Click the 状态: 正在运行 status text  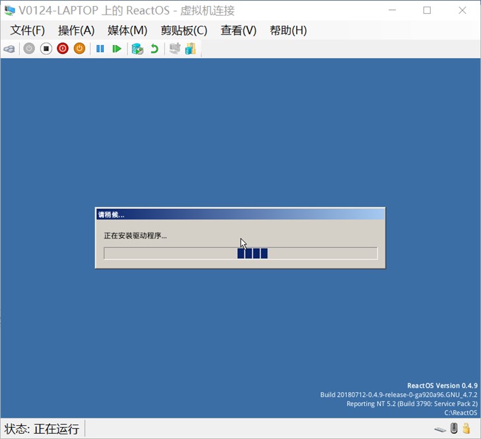42,429
